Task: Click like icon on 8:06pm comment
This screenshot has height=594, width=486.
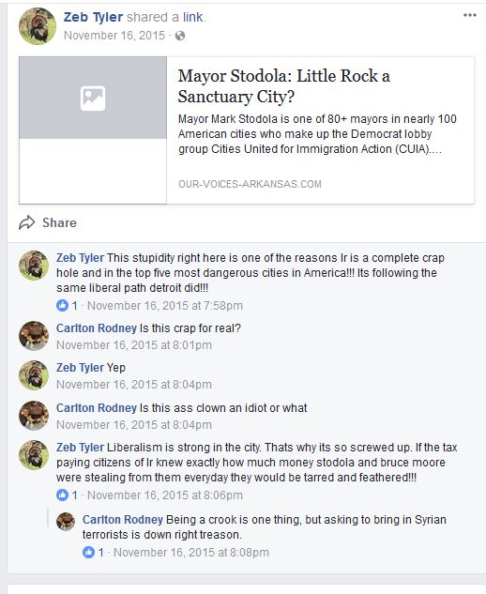Action: click(x=63, y=495)
